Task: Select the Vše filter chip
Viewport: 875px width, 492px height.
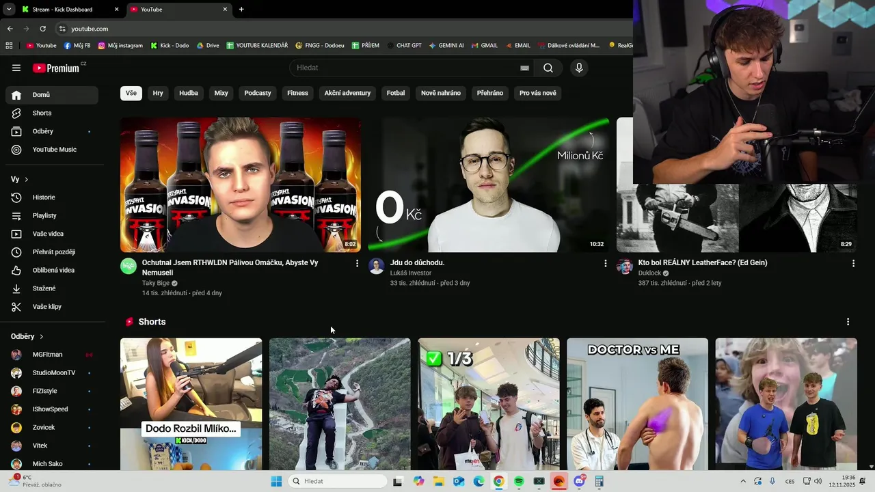Action: point(131,93)
